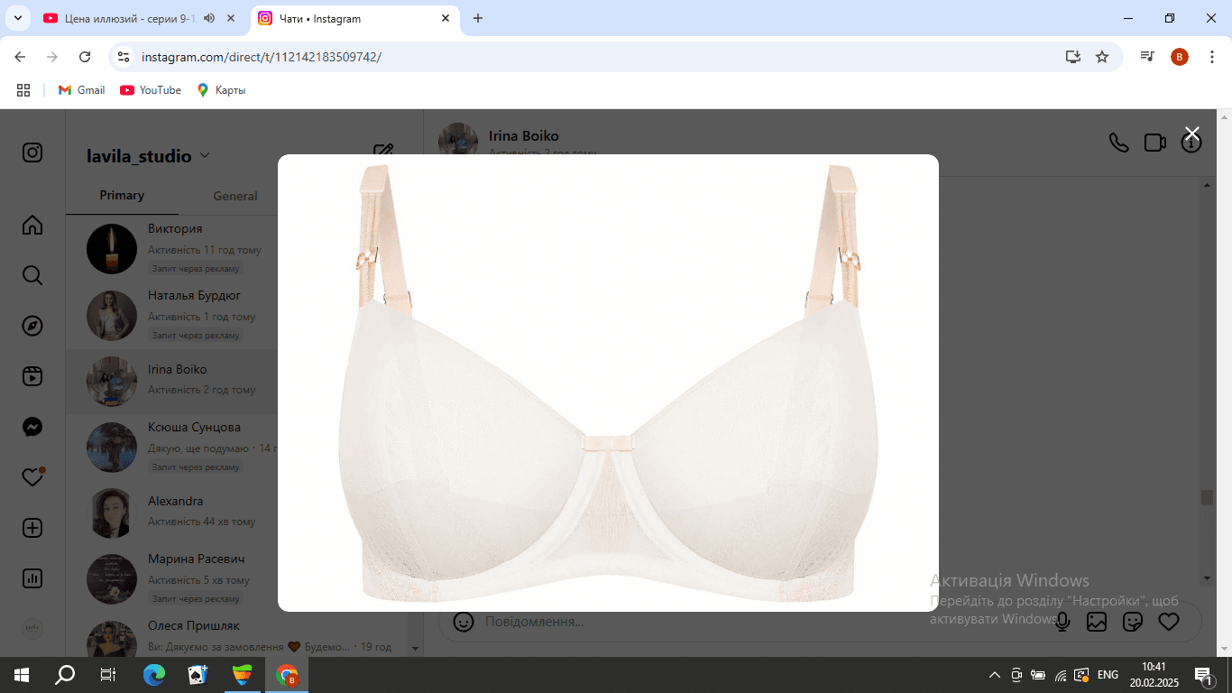Reload the Instagram page
Screen dimensions: 1232x693
point(85,56)
